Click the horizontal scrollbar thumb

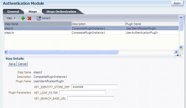tap(63, 52)
